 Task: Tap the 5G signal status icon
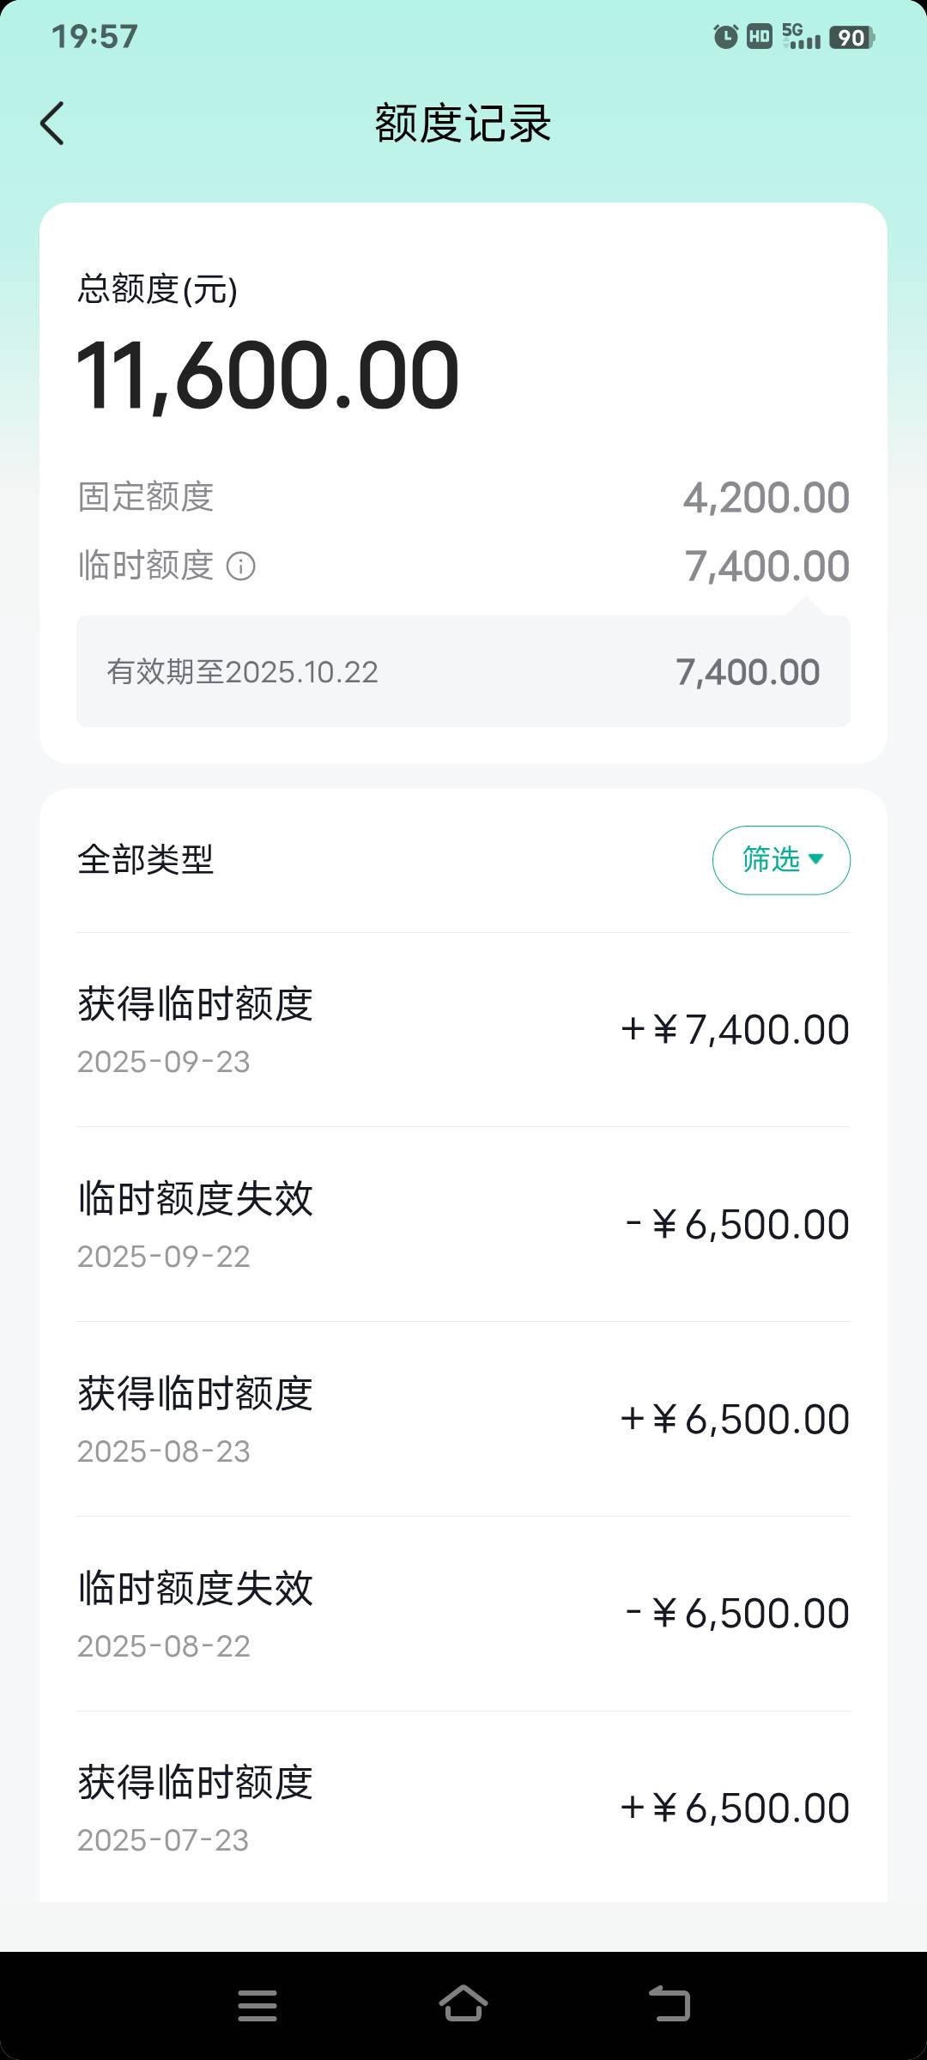[802, 37]
